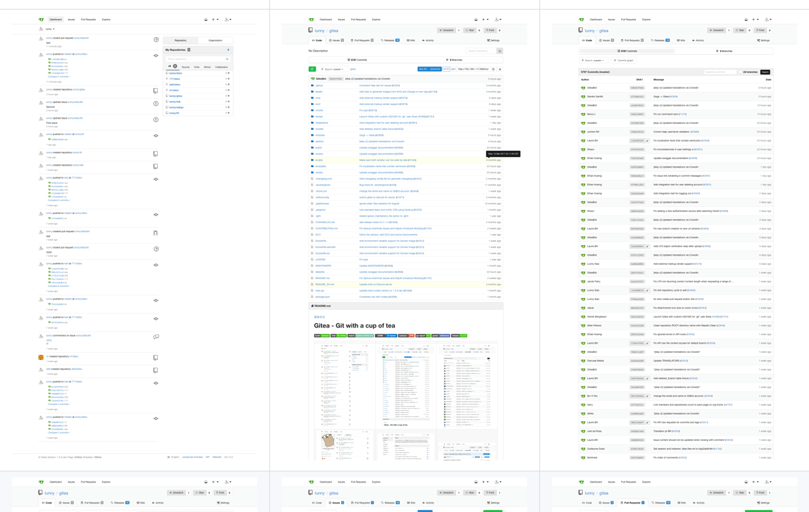This screenshot has width=809, height=512.
Task: Click clone URL text field
Action: tap(474, 69)
